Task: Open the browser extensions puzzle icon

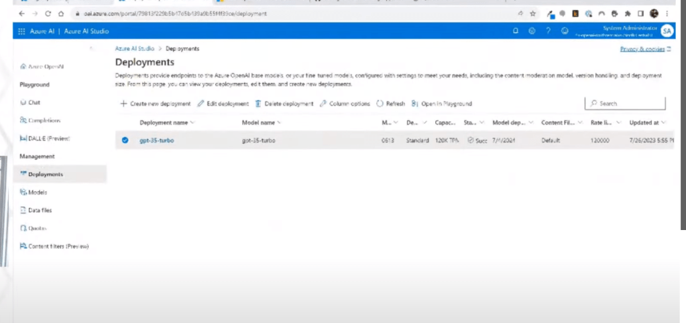Action: pyautogui.click(x=628, y=13)
